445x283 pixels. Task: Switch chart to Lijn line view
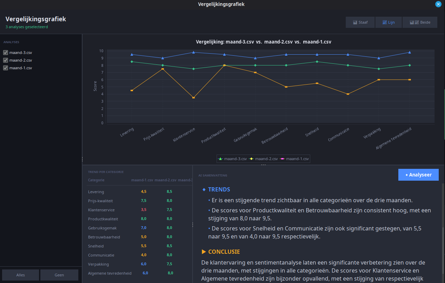coord(388,22)
